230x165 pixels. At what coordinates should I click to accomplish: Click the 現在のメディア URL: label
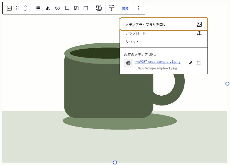coord(140,55)
